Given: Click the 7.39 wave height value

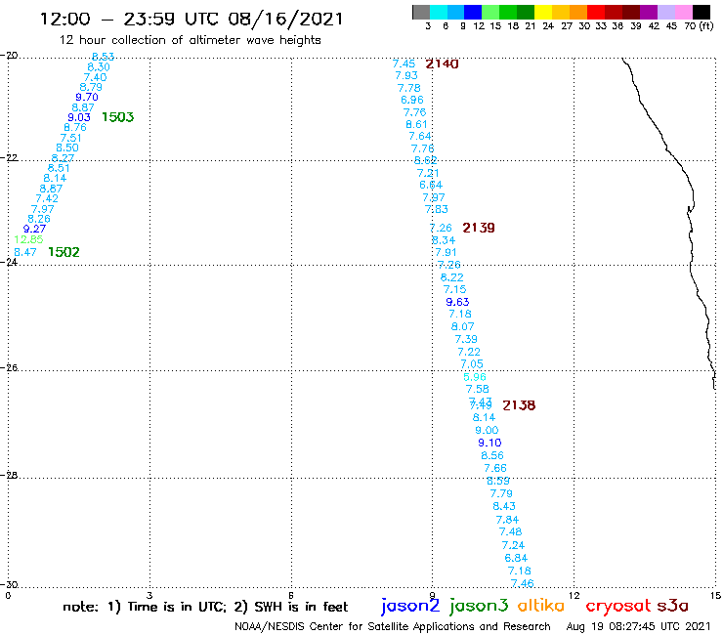Looking at the screenshot, I should (x=466, y=339).
